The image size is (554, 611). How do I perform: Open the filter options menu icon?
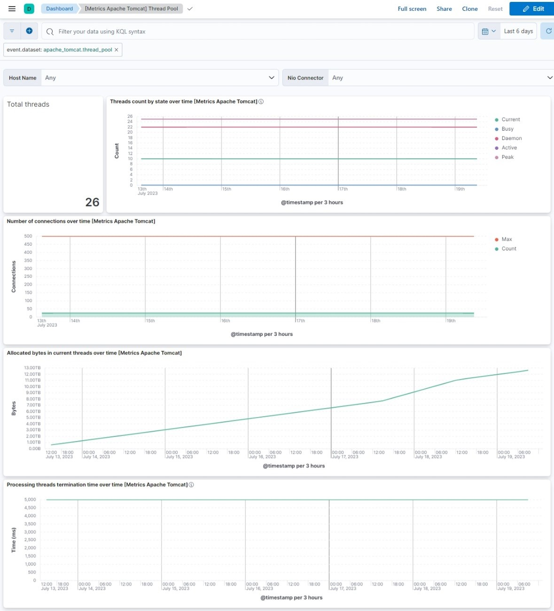point(12,31)
